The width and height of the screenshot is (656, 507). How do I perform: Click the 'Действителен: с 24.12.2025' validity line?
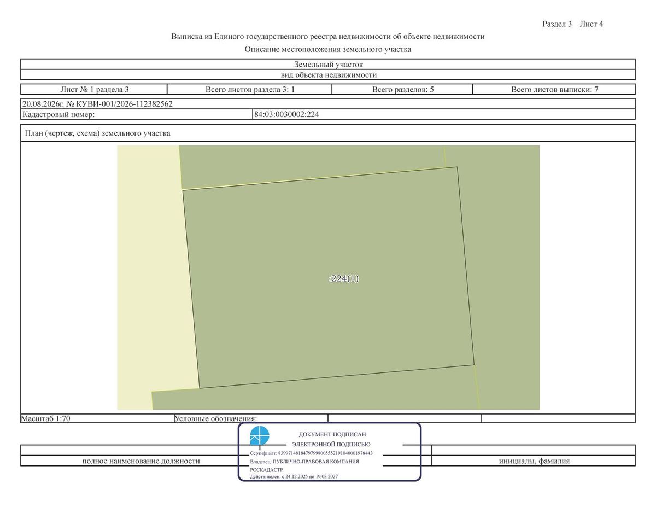click(x=294, y=477)
